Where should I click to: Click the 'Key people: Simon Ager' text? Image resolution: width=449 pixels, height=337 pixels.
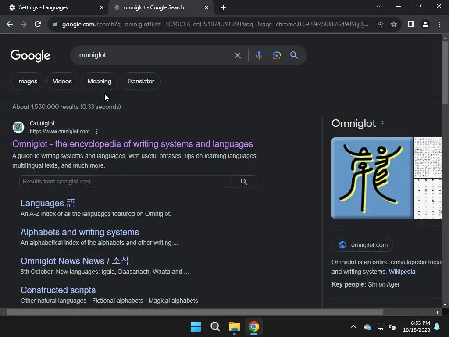[365, 284]
